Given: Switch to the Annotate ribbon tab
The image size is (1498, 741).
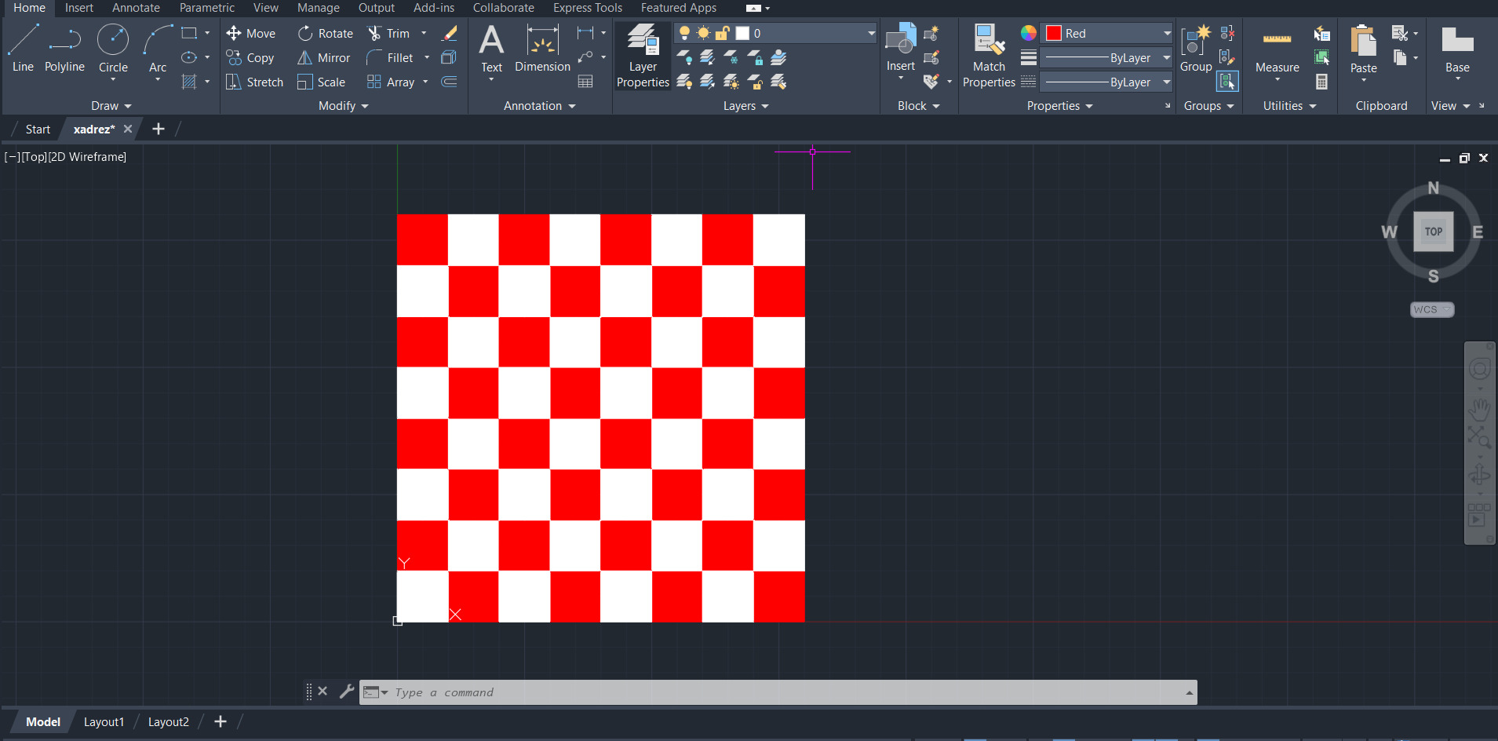Looking at the screenshot, I should point(136,8).
